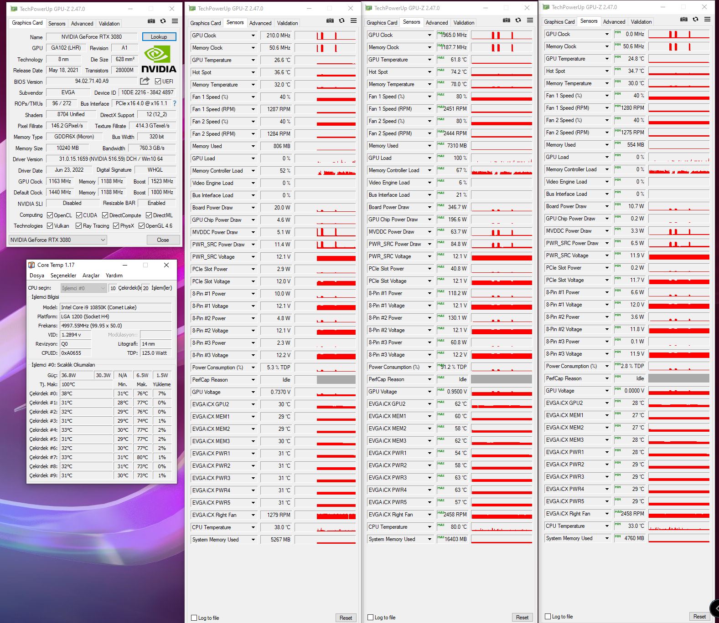Open hamburger menu in the Graphics Card tab window

tap(175, 21)
